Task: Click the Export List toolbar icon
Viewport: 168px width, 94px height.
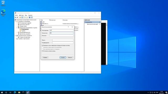Action: (x=27, y=17)
